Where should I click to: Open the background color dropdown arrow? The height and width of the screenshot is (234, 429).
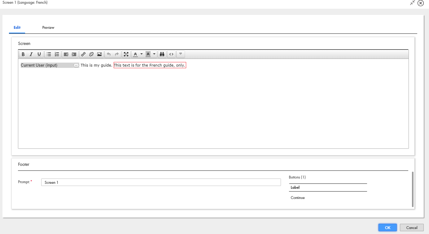154,54
